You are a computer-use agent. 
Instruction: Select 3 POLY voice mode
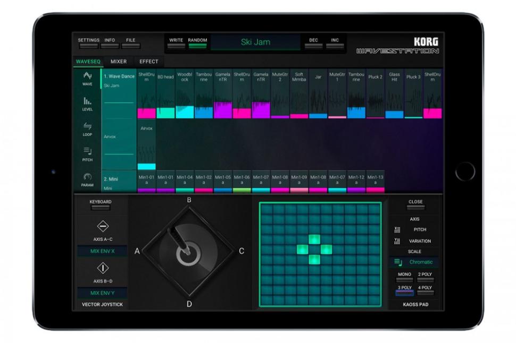click(404, 290)
